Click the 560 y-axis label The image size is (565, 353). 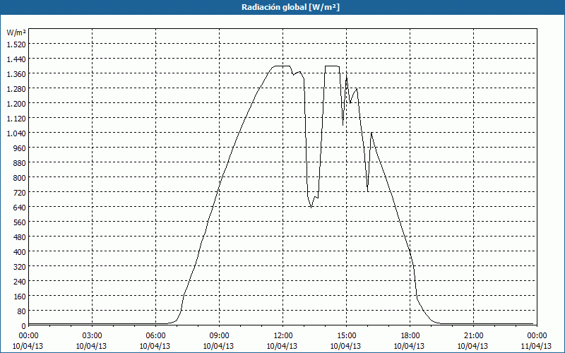pyautogui.click(x=20, y=222)
